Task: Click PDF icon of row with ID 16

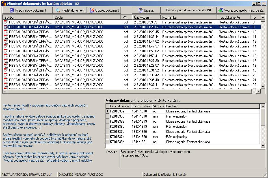Action: click(x=6, y=56)
